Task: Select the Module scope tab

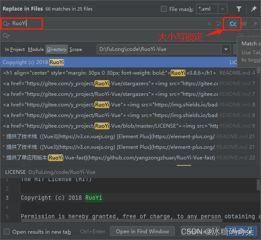Action: (x=36, y=49)
